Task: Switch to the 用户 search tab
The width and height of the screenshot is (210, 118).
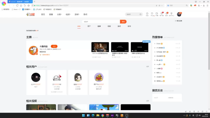Action: (x=89, y=26)
